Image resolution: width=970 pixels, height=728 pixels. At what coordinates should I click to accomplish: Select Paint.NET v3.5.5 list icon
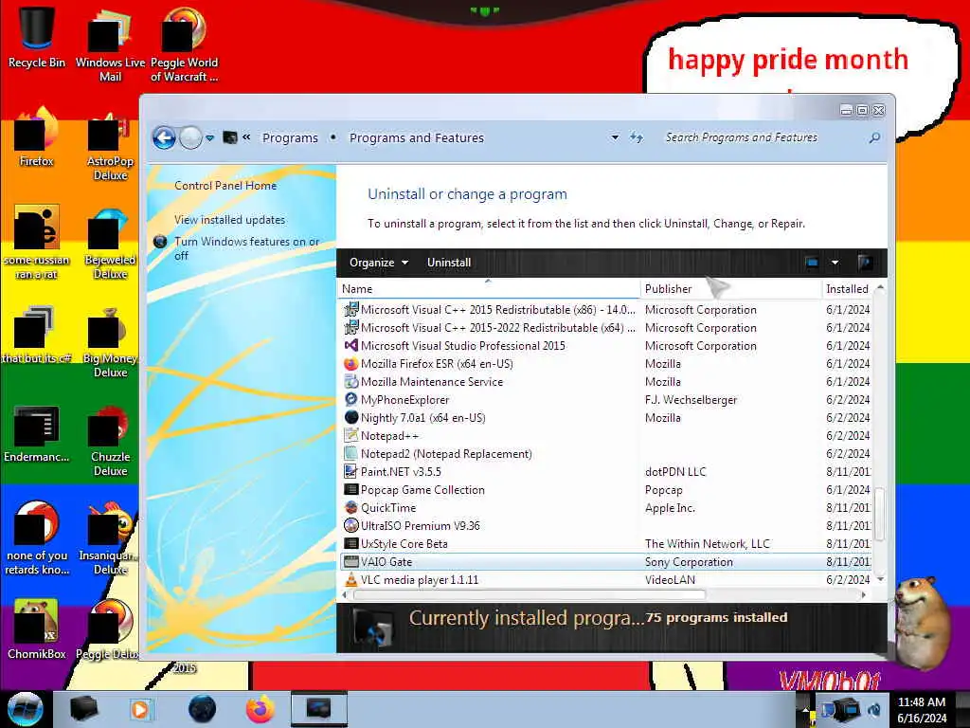click(x=350, y=471)
